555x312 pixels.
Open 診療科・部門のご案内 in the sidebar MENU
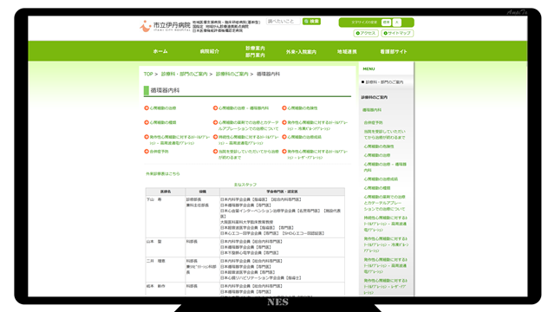point(384,82)
